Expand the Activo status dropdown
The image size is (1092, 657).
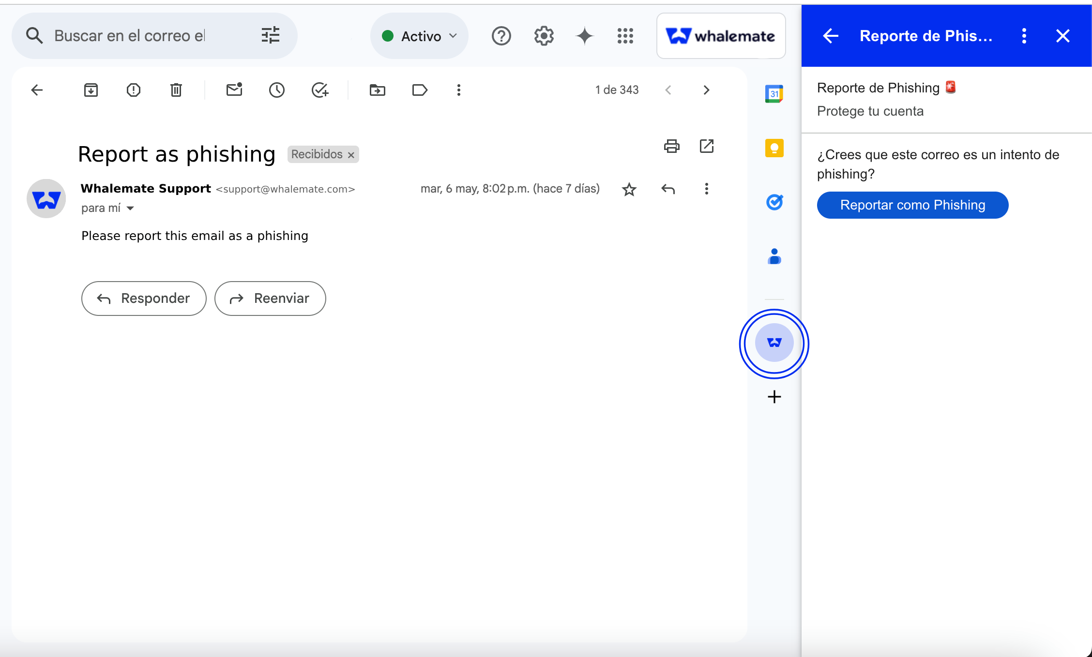[419, 36]
